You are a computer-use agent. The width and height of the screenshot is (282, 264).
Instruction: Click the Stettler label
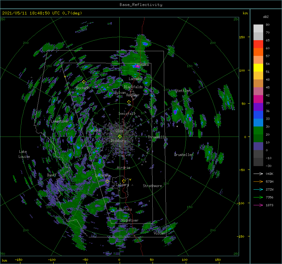click(183, 91)
